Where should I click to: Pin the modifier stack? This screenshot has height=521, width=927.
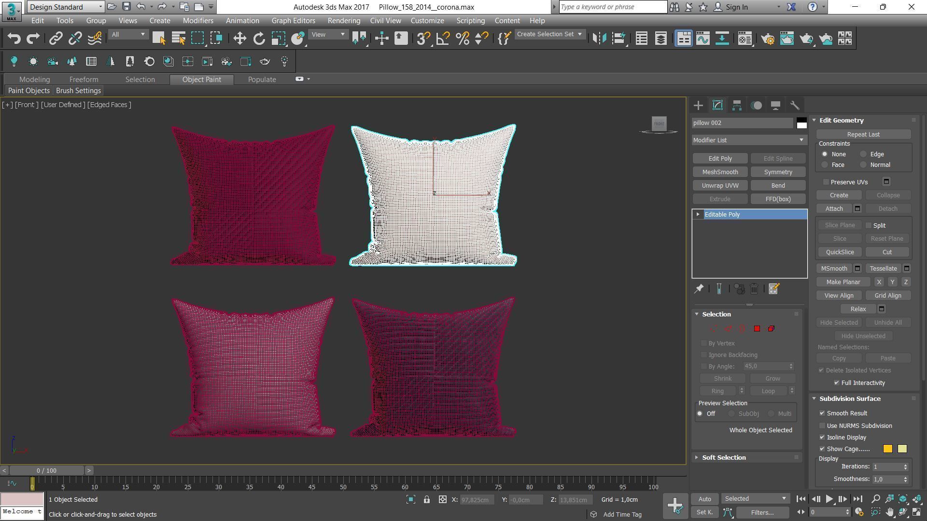point(699,288)
